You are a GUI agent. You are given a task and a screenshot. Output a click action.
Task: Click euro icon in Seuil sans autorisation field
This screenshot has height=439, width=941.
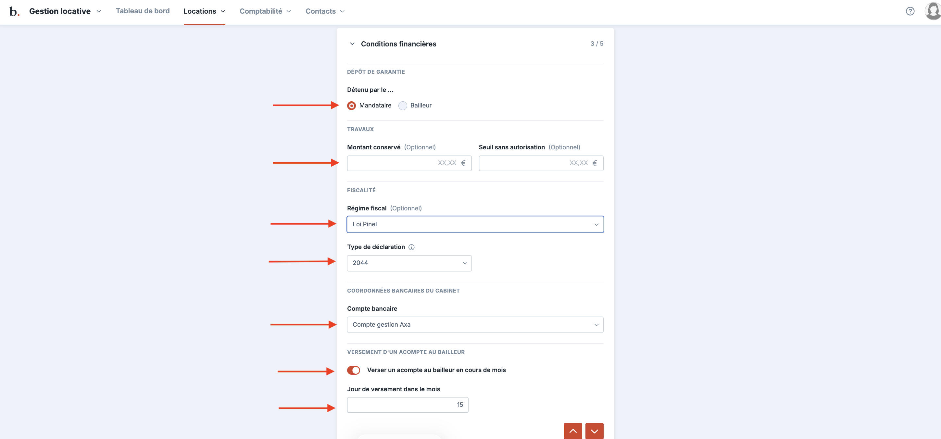[x=594, y=163]
